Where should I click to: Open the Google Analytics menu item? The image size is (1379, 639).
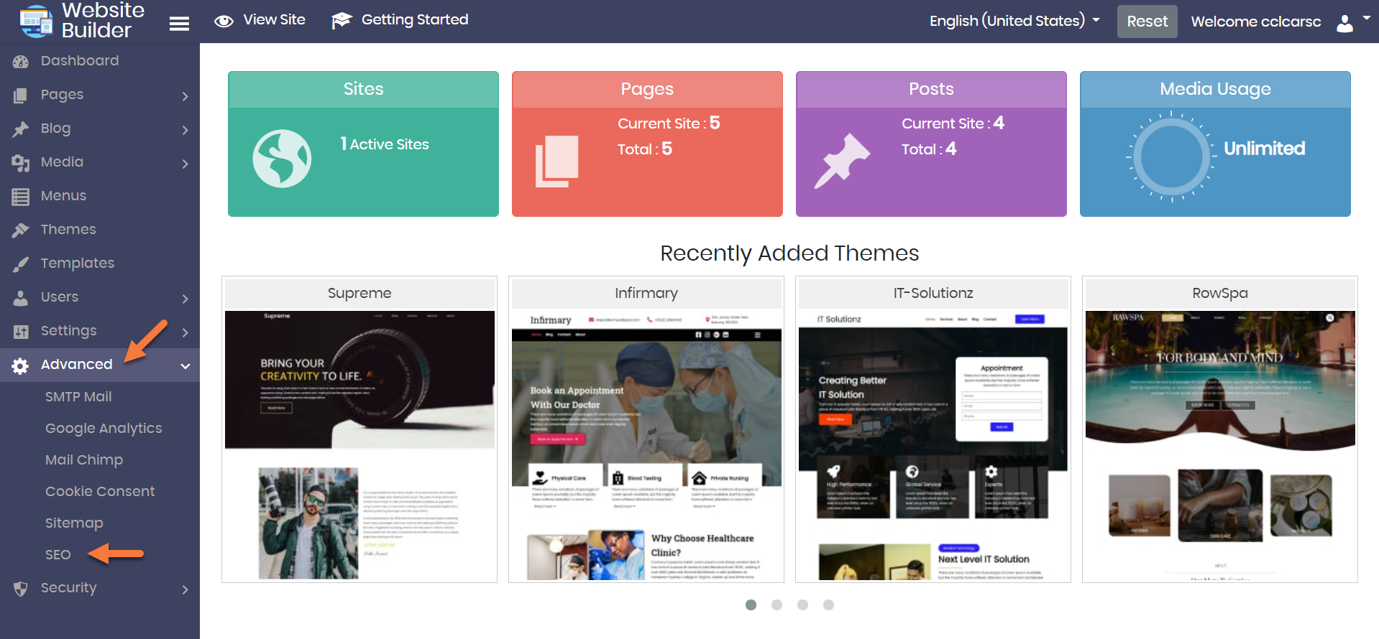[104, 428]
